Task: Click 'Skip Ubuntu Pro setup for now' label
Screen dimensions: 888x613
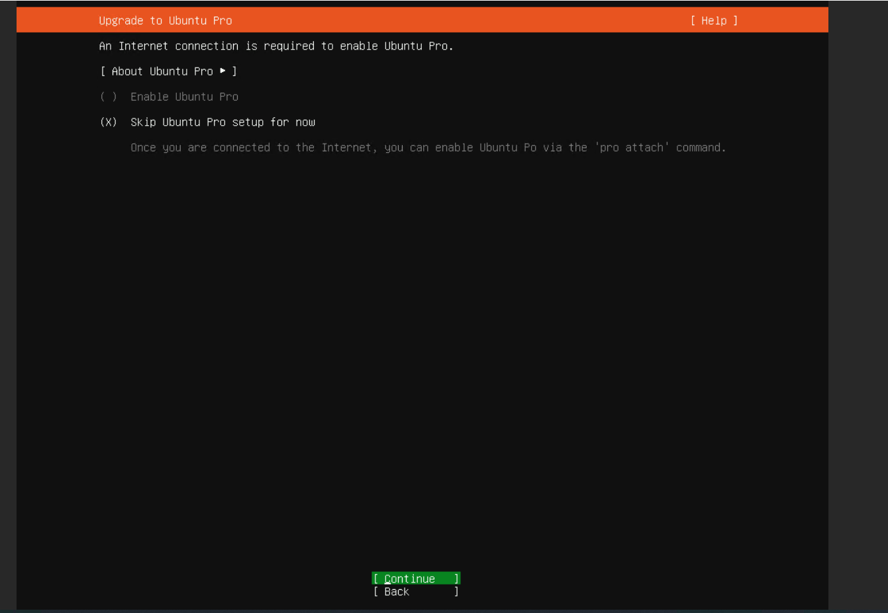Action: 222,122
